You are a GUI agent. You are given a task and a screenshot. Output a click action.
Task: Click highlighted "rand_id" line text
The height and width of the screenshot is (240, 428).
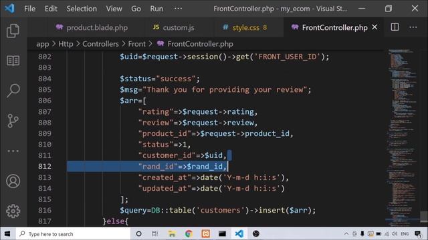click(x=183, y=166)
